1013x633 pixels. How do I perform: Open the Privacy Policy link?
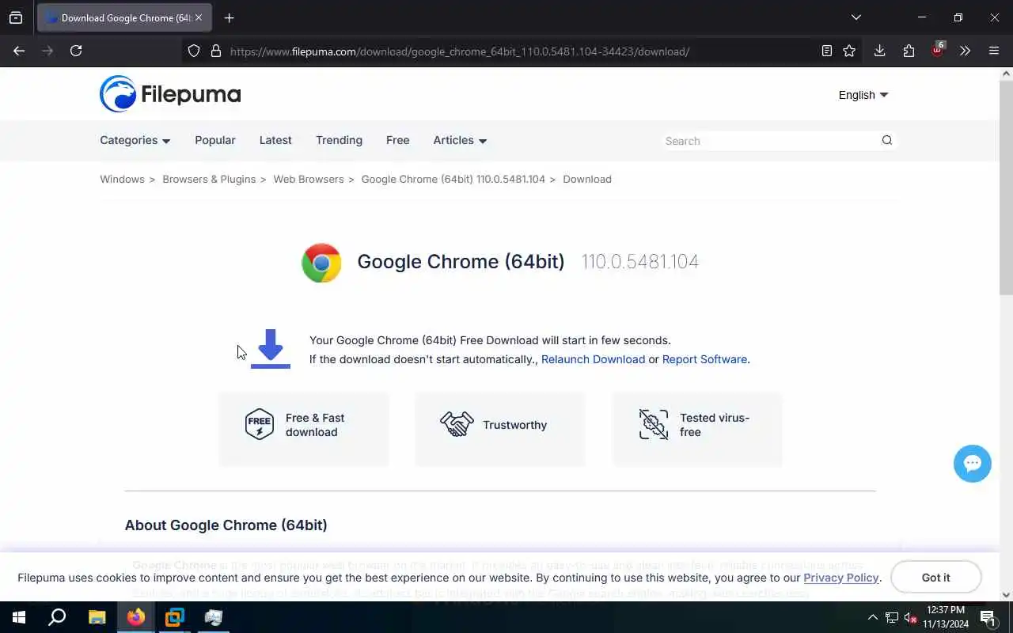click(x=840, y=578)
